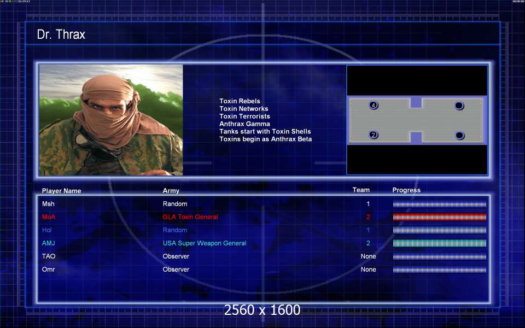
Task: Click the "Player Name" column header
Action: (x=62, y=191)
